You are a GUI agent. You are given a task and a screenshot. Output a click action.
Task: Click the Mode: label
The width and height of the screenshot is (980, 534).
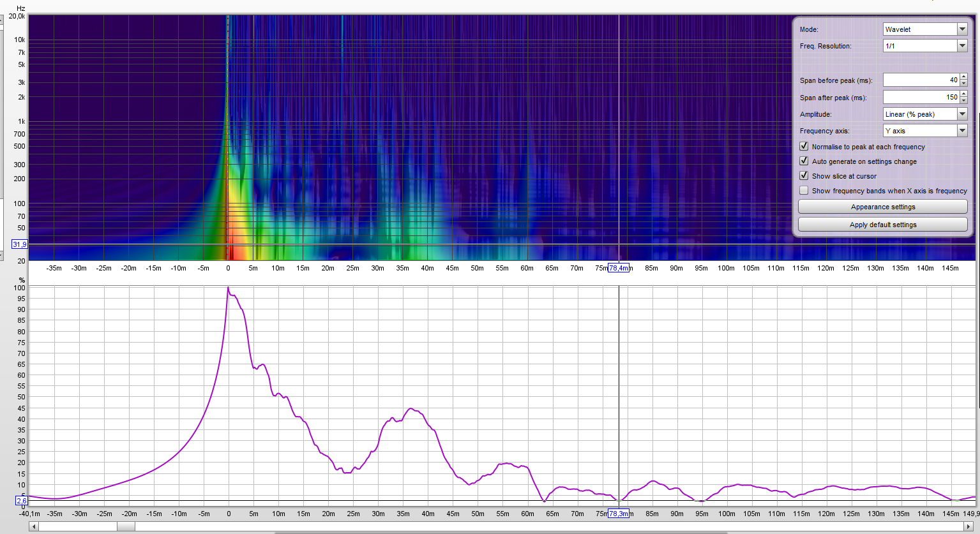809,29
